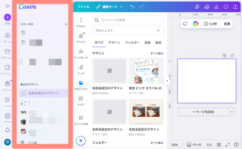The image size is (242, 149).
Task: Open the blank チラシ (A4) design thumbnail
Action: 110,112
